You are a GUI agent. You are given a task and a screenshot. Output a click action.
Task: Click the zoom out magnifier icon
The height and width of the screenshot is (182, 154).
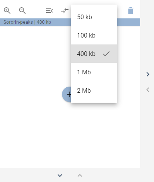pos(22,11)
